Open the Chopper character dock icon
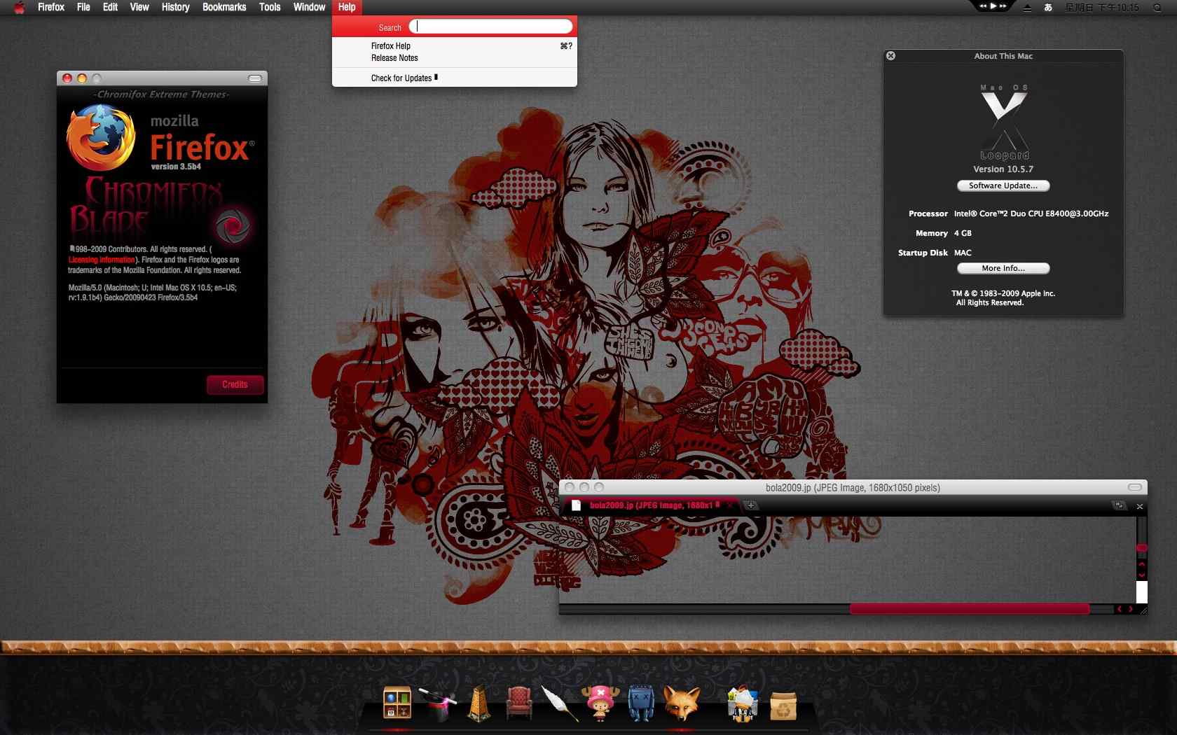The height and width of the screenshot is (735, 1177). (600, 703)
